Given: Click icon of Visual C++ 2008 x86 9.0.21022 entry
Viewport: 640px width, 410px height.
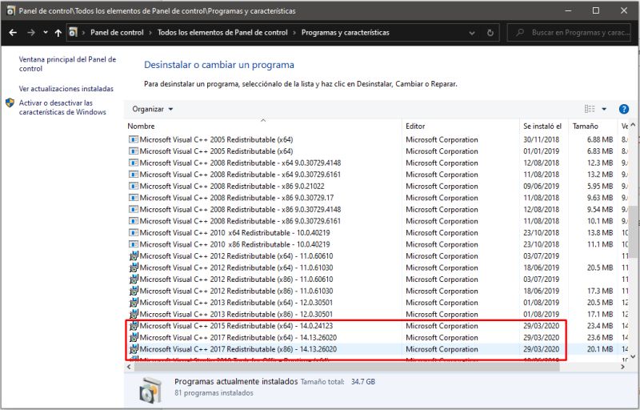Looking at the screenshot, I should tap(134, 187).
